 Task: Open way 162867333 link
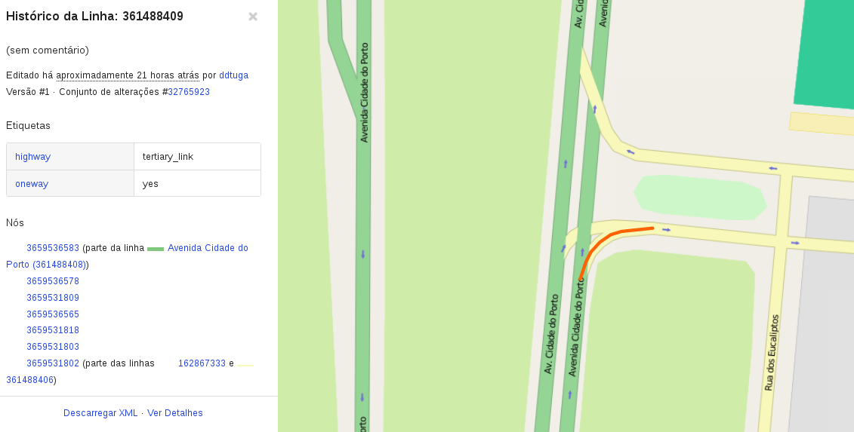click(202, 363)
